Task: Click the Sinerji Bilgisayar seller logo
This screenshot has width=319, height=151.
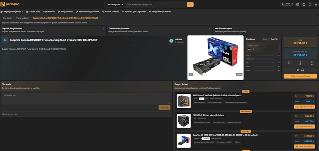Action: 206,139
